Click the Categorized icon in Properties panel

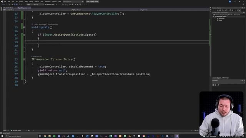(213, 85)
